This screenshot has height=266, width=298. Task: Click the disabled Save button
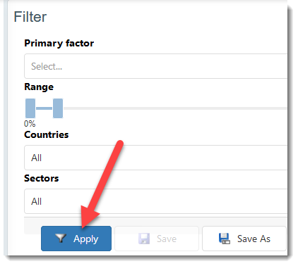point(157,239)
